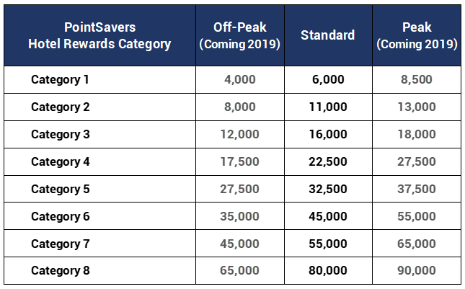Select the Off-Peak (Coming 2019) column header

coord(239,35)
